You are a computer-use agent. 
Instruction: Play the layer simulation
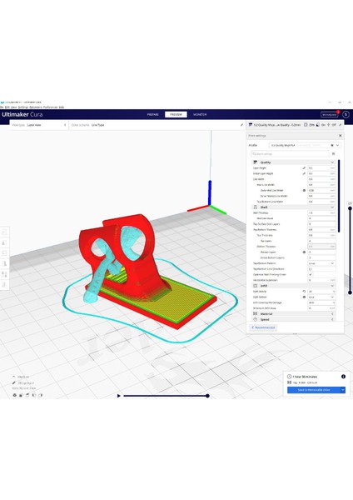(x=119, y=396)
